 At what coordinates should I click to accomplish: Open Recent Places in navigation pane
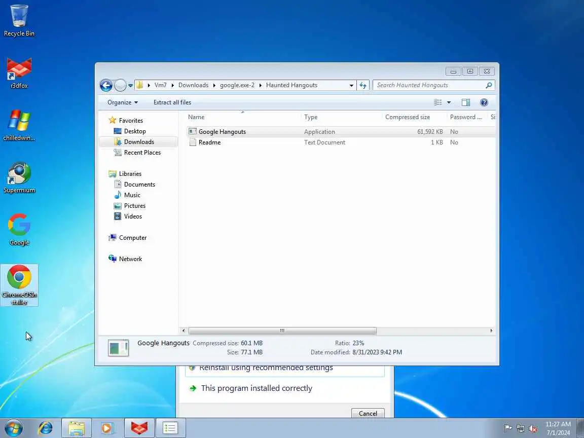142,152
